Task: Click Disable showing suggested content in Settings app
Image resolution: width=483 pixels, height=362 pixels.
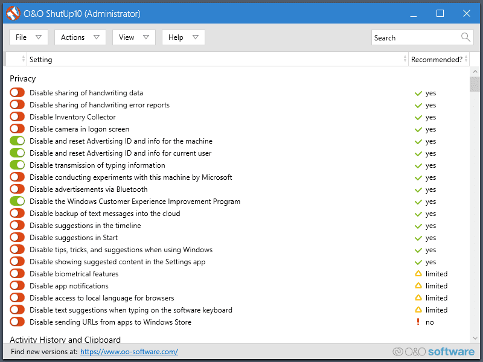Action: click(x=117, y=262)
